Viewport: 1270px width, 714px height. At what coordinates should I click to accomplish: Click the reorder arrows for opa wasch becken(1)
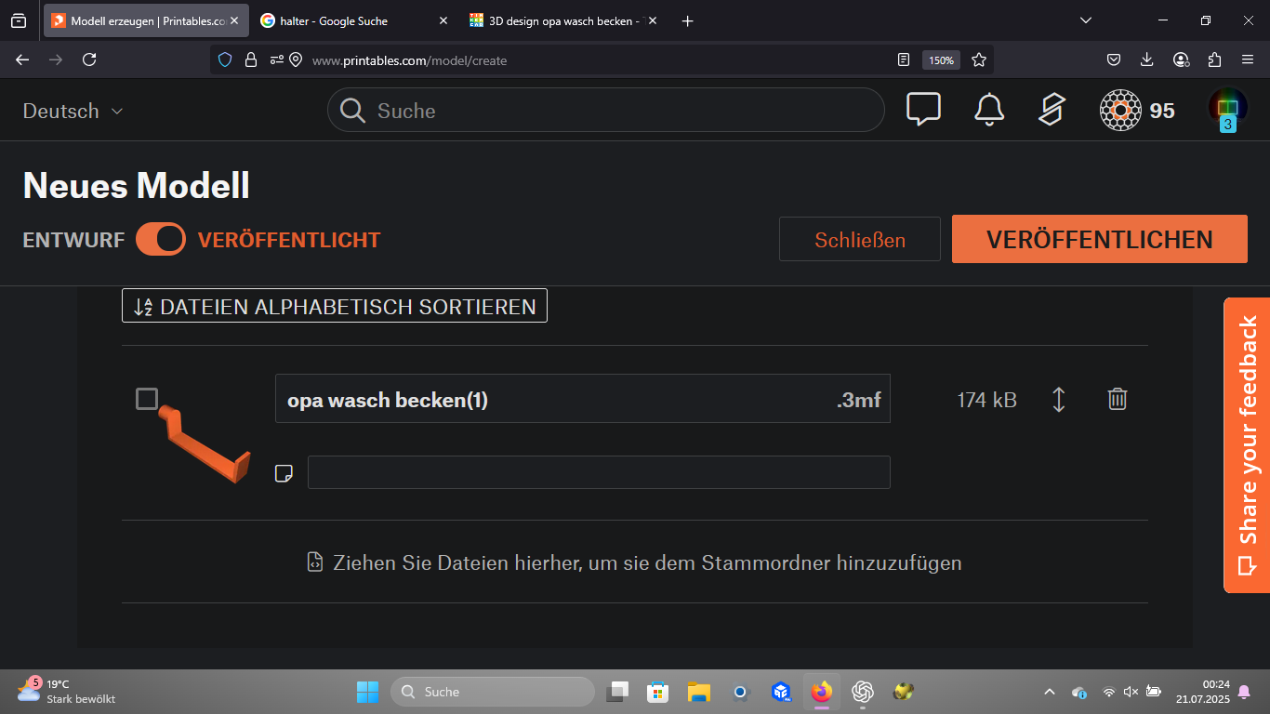click(1058, 399)
